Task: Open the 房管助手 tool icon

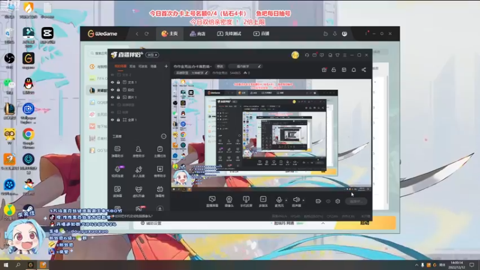Action: point(139,151)
